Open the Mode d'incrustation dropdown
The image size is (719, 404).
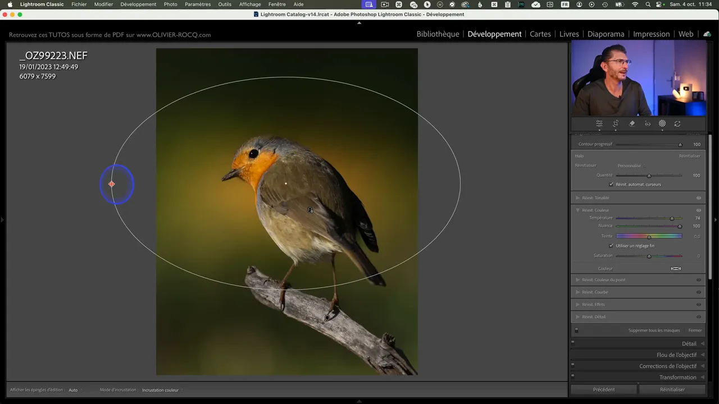tap(162, 390)
